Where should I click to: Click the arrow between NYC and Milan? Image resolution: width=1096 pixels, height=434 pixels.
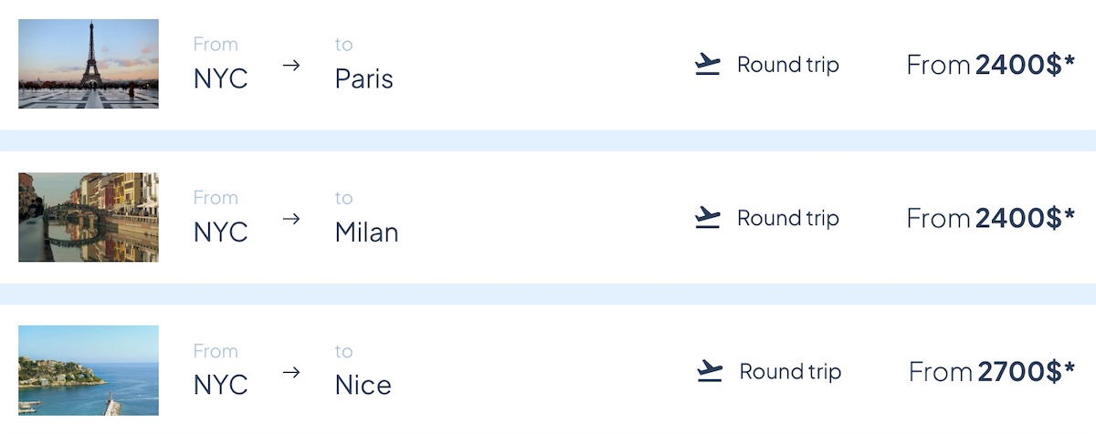291,219
